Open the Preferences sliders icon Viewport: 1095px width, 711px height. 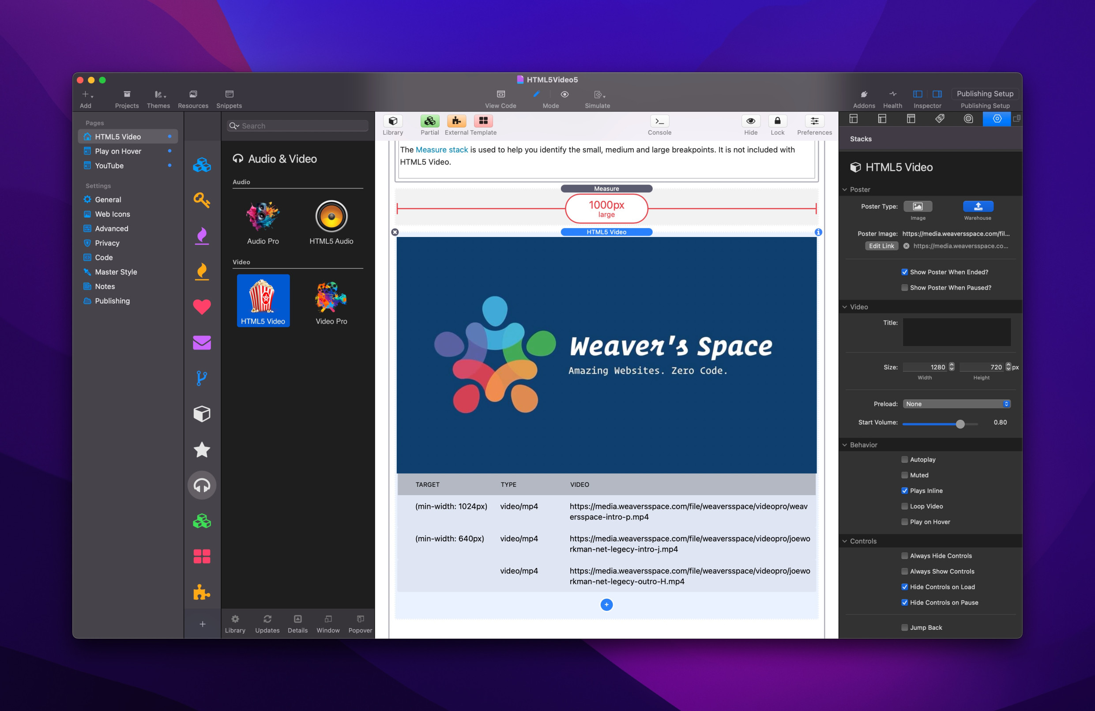pyautogui.click(x=814, y=121)
